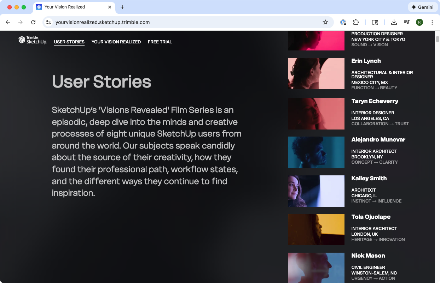This screenshot has width=440, height=283.
Task: Go back with the browser back arrow
Action: [8, 22]
